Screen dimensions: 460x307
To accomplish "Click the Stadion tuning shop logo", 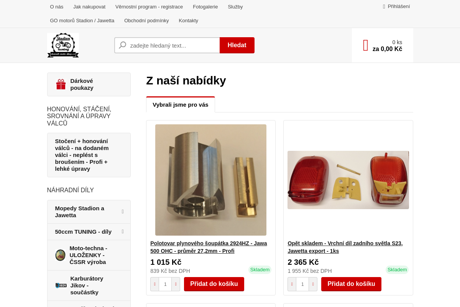I will (x=63, y=45).
